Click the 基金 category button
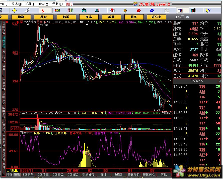 coord(43,17)
